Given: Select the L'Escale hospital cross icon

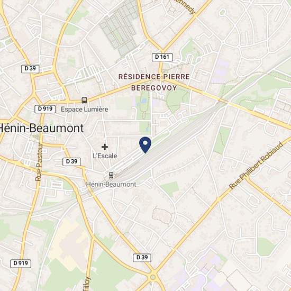Looking at the screenshot, I should (x=105, y=147).
